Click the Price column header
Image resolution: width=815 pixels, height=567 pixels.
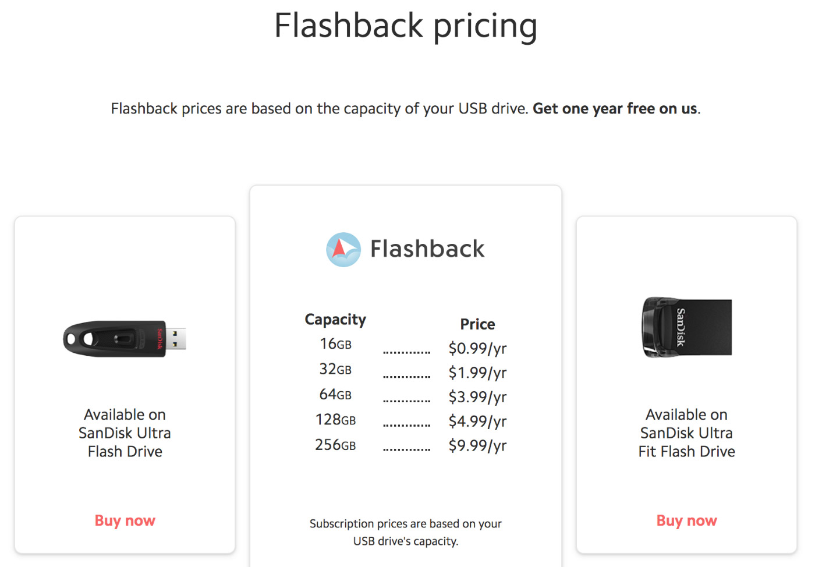coord(477,324)
